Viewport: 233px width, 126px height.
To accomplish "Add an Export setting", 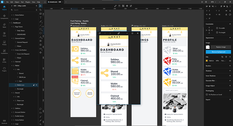I will coord(230,100).
